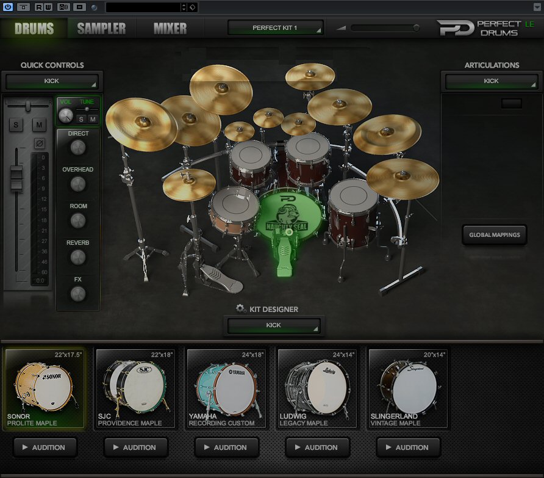Image resolution: width=544 pixels, height=478 pixels.
Task: Select the Slingerland Vintage Maple kick
Action: (408, 388)
